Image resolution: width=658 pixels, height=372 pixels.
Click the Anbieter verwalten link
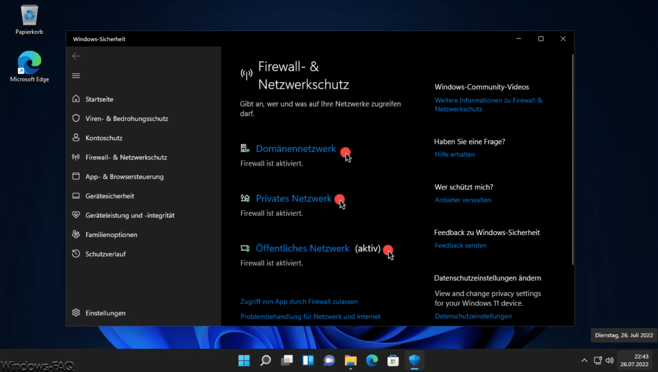463,200
